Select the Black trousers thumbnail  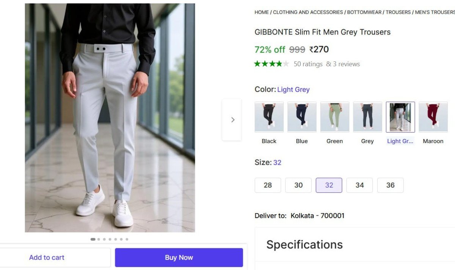coord(269,117)
